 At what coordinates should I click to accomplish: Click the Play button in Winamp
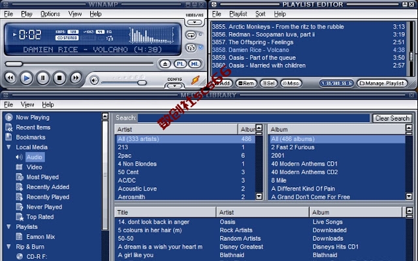tap(26, 78)
